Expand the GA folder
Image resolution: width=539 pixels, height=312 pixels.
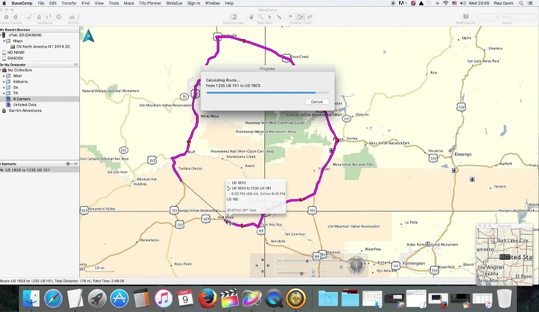click(x=4, y=88)
